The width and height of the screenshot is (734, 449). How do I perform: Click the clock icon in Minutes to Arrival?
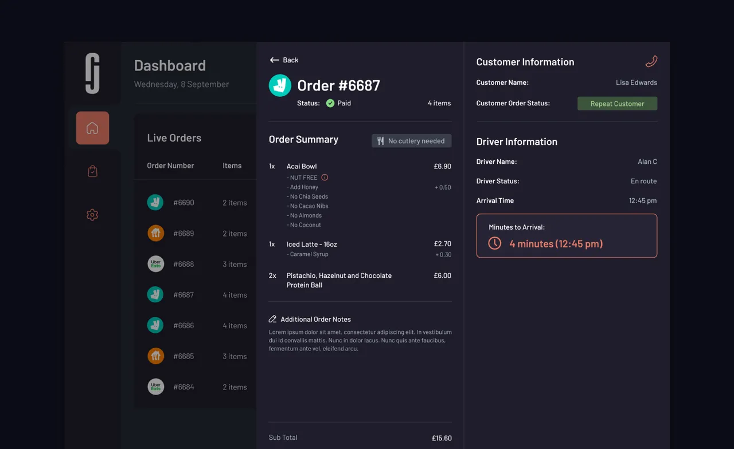pyautogui.click(x=494, y=243)
